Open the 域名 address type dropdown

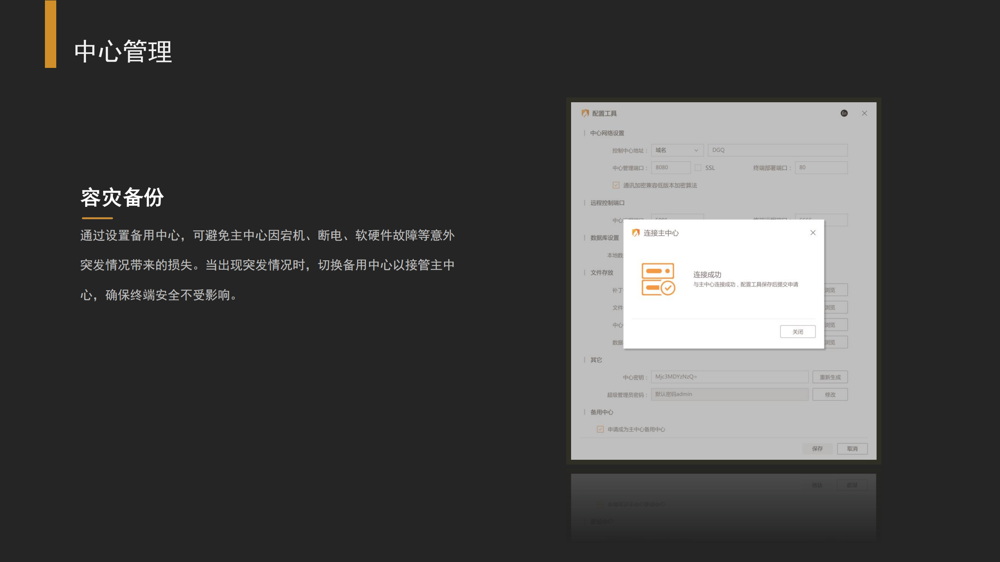[x=677, y=150]
